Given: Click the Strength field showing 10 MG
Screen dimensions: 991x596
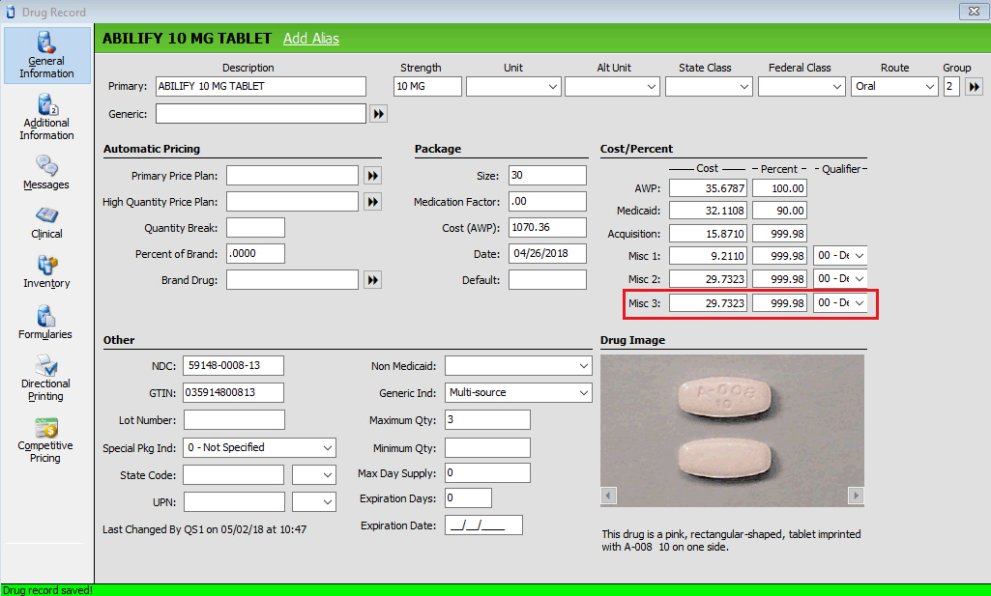Looking at the screenshot, I should coord(427,87).
